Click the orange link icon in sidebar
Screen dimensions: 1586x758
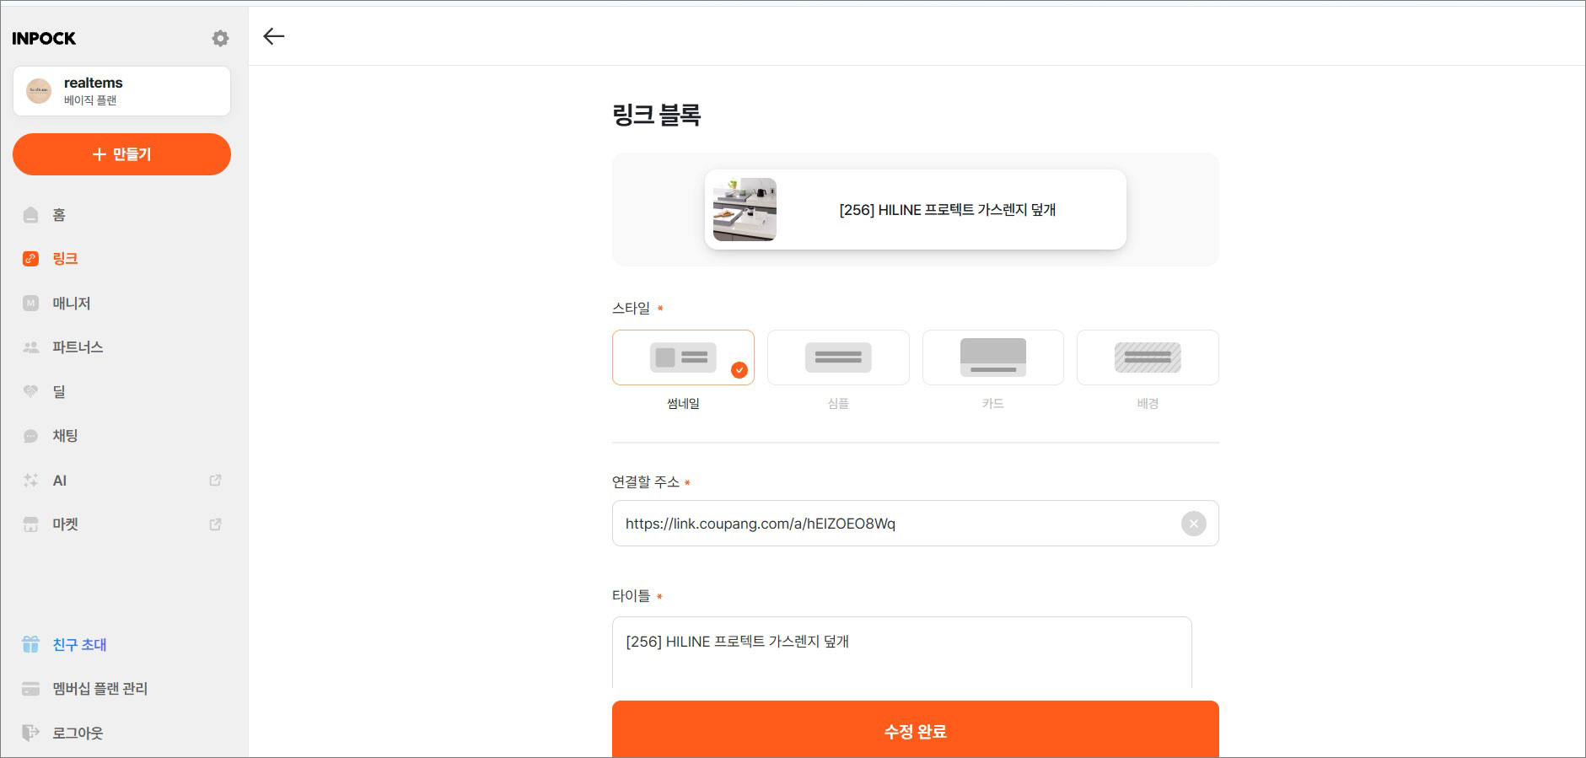(x=31, y=259)
